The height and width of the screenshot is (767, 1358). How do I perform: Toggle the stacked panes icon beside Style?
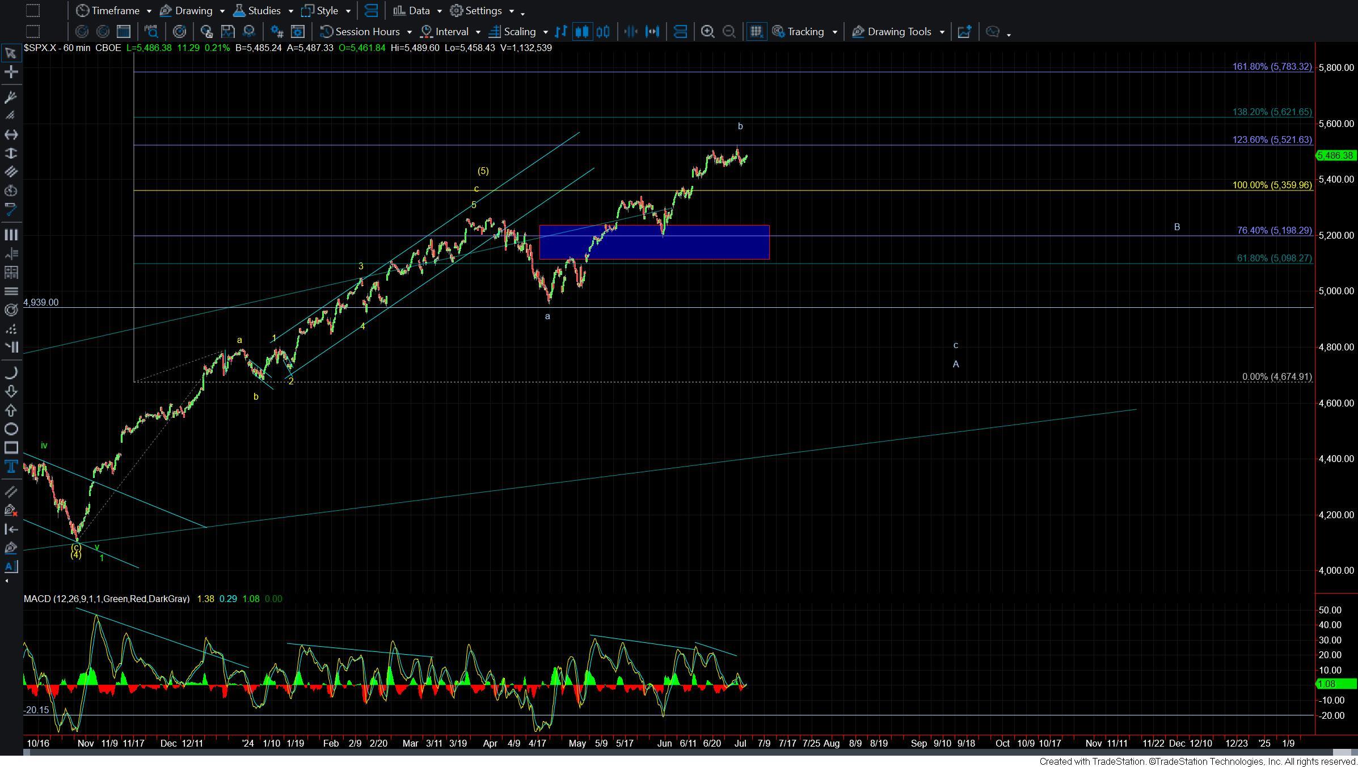click(371, 11)
